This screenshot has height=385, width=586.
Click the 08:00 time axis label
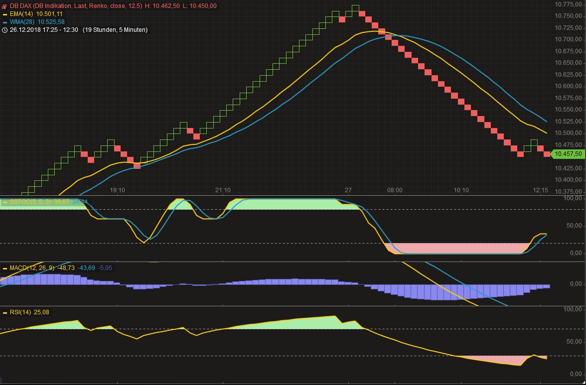395,190
